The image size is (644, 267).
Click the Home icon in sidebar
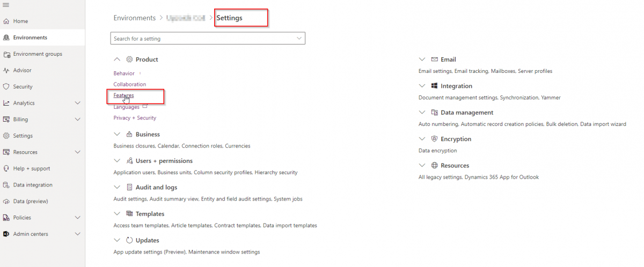coord(6,21)
